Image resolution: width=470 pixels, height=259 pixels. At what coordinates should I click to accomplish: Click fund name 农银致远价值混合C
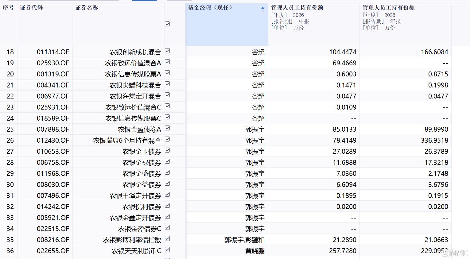coord(133,107)
